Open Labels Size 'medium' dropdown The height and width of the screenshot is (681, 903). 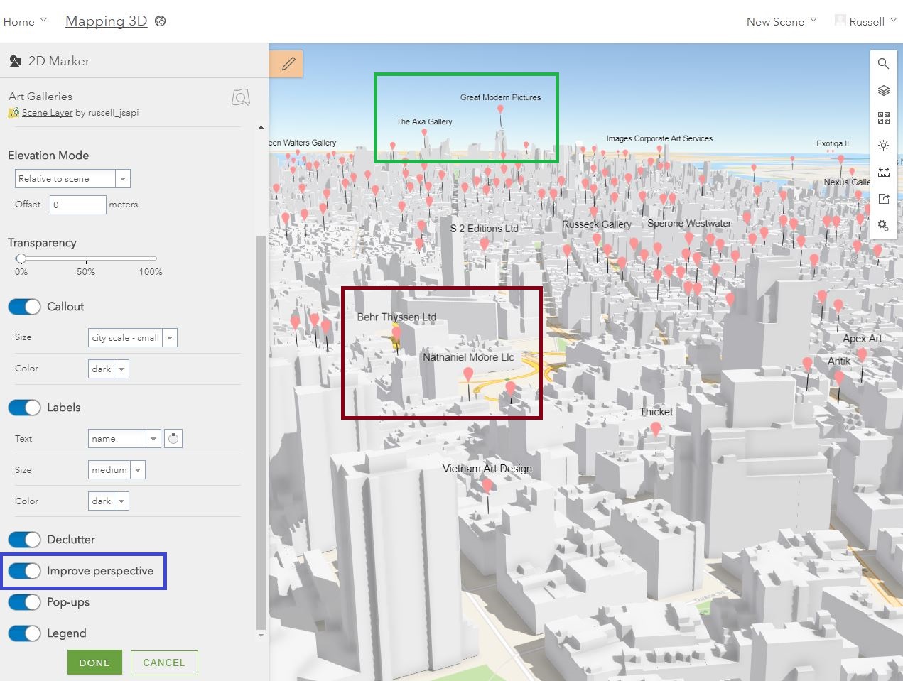coord(117,470)
